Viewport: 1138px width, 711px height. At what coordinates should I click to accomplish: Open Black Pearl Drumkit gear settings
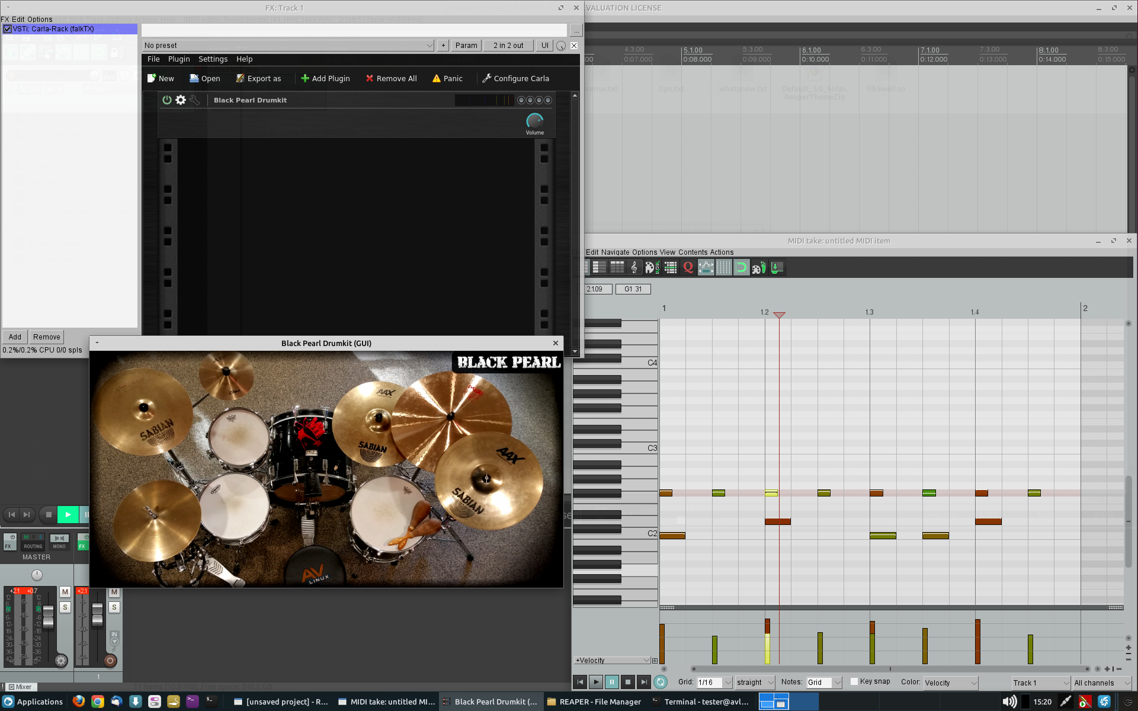(181, 100)
